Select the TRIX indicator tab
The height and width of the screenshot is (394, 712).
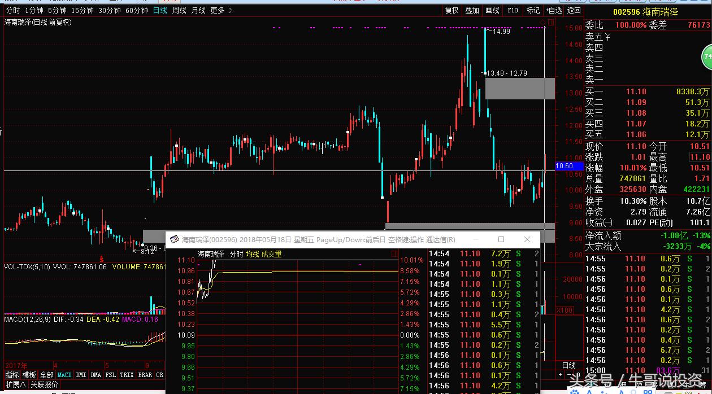tap(127, 375)
